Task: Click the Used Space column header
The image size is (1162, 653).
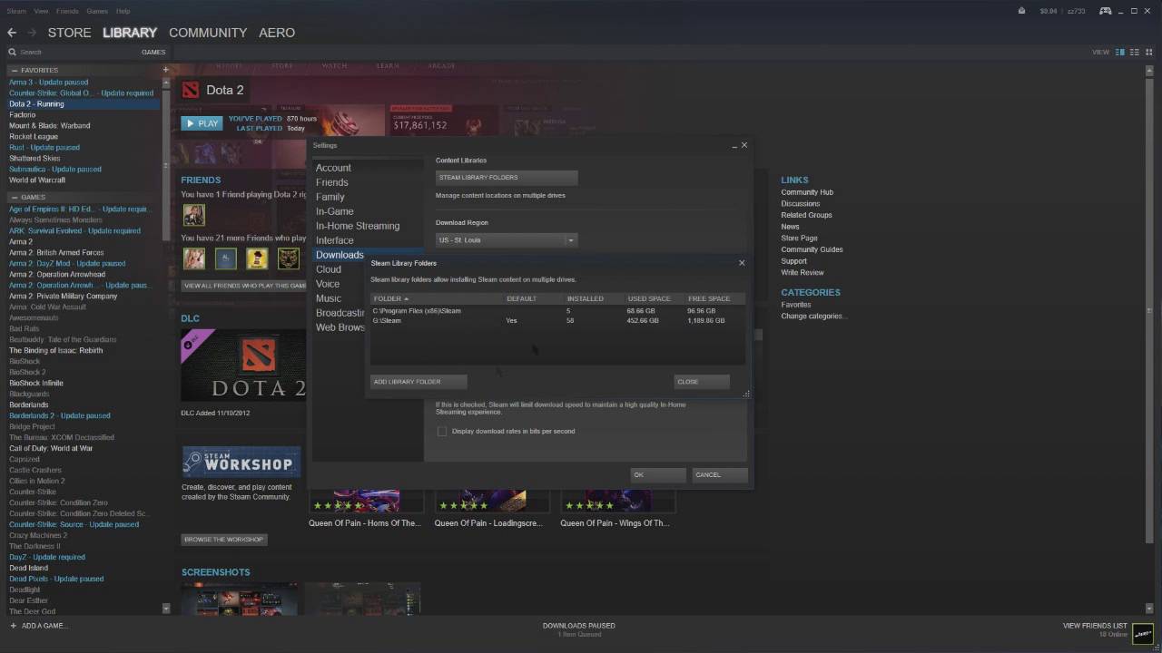Action: (x=648, y=298)
